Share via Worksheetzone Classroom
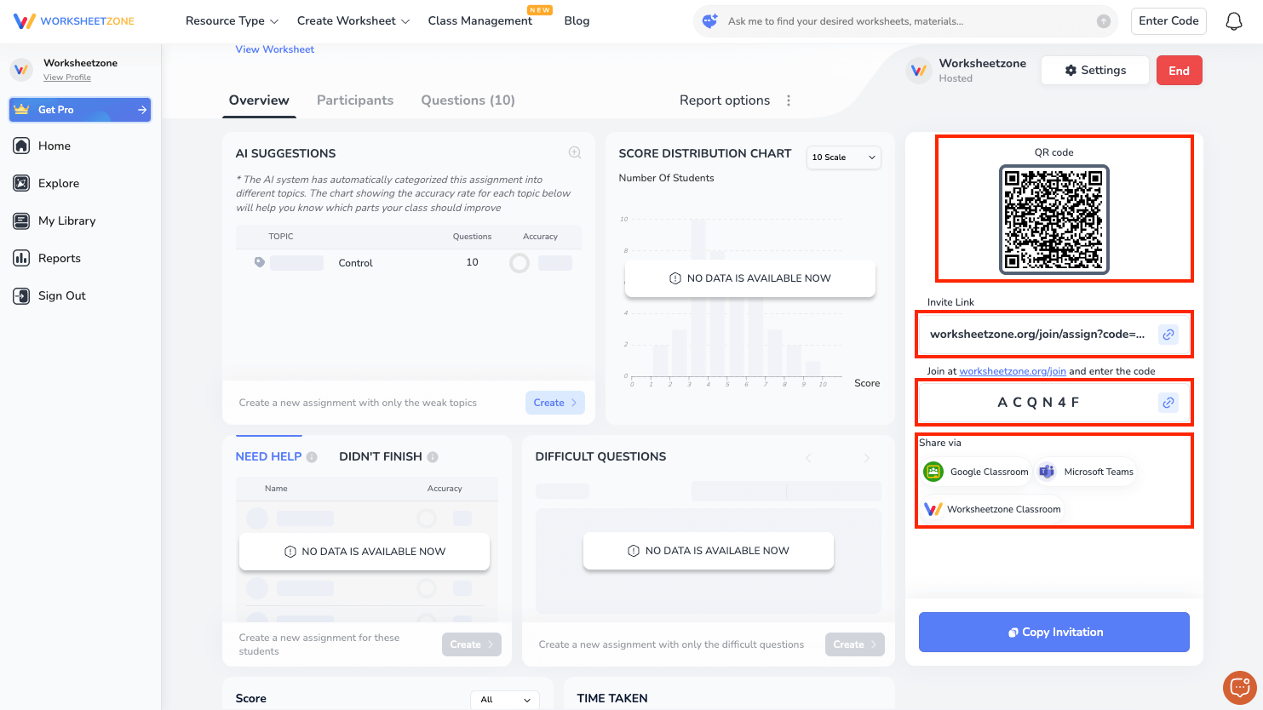 point(993,509)
